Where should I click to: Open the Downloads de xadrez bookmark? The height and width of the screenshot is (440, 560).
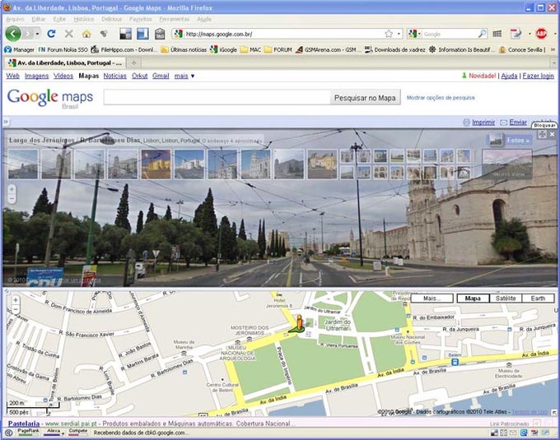pos(395,49)
